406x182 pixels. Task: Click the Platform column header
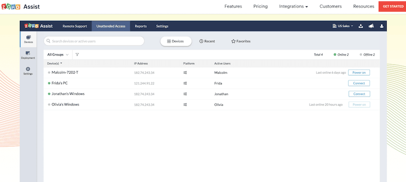[189, 63]
